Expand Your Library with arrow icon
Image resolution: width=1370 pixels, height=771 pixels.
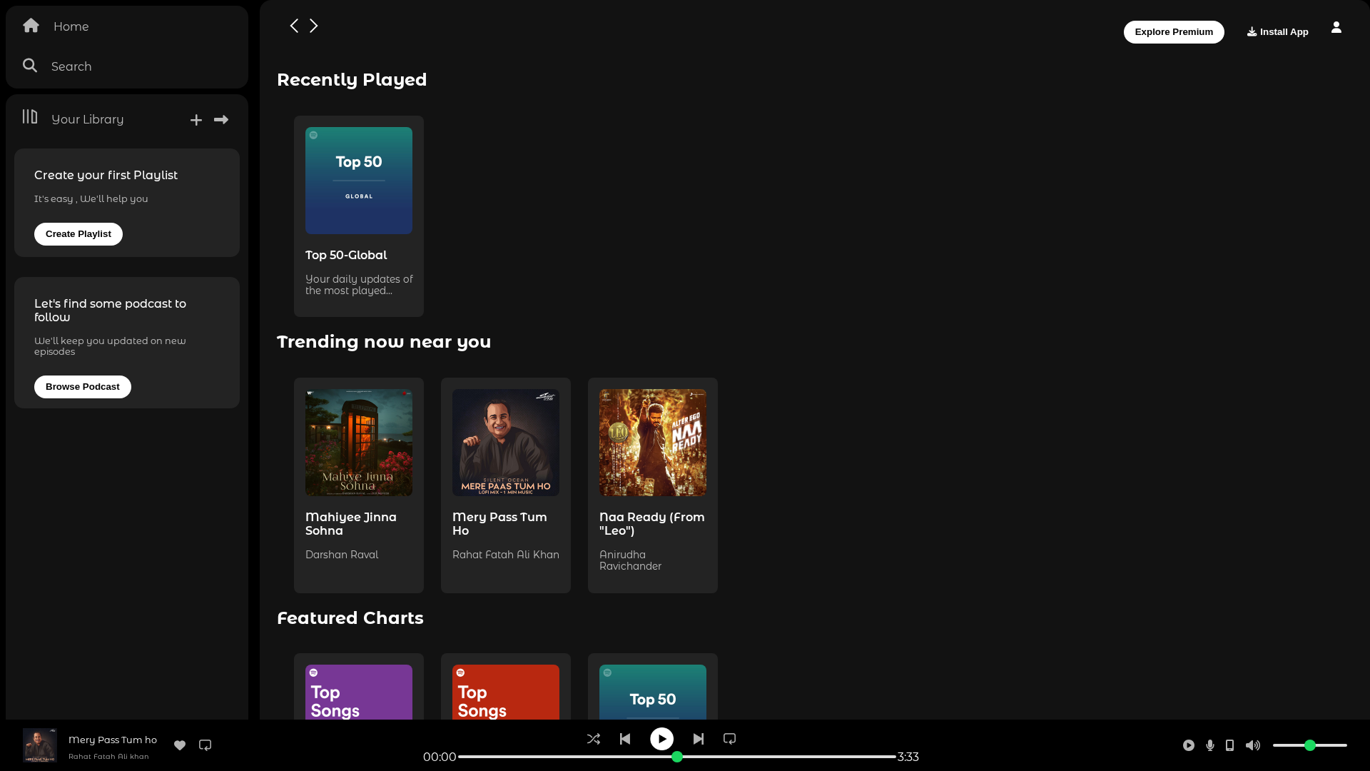click(221, 120)
